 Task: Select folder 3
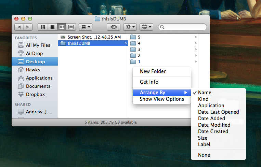coord(164,50)
